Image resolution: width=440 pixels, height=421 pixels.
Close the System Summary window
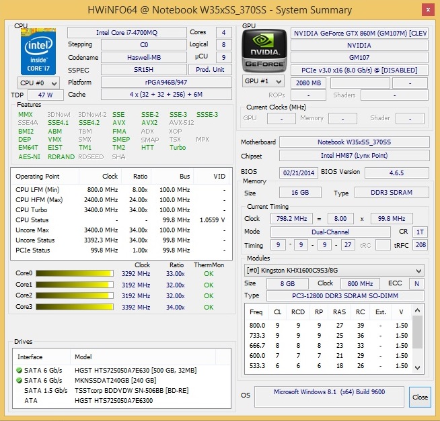click(428, 10)
